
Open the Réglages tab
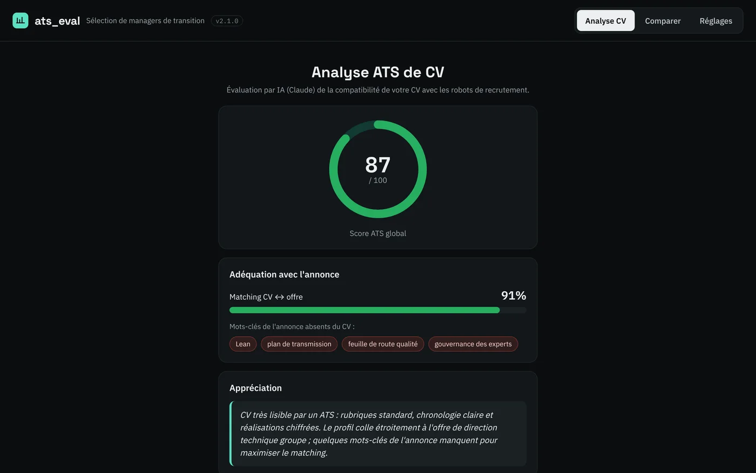tap(715, 21)
